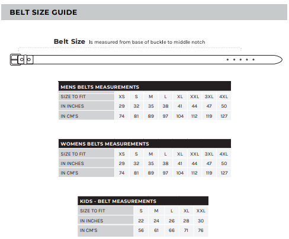Click the 127 cm value in womens table
289x239 pixels.
point(224,173)
